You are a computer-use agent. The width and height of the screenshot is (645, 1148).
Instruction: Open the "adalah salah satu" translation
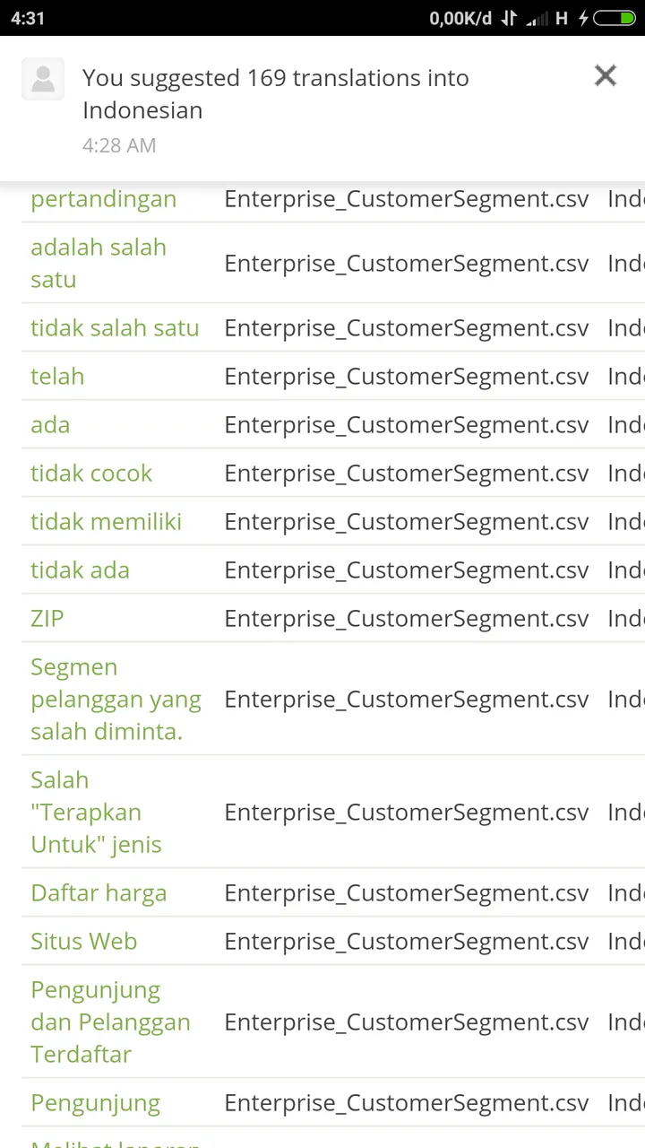coord(99,264)
